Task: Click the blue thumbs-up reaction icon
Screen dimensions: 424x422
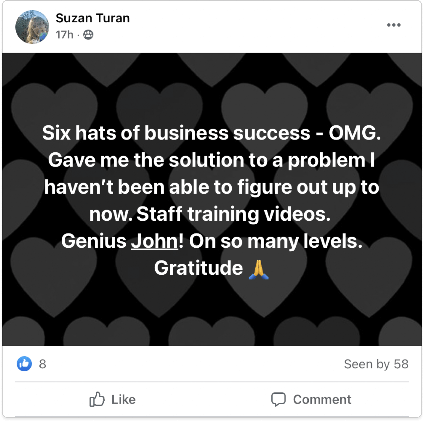Action: pos(24,364)
